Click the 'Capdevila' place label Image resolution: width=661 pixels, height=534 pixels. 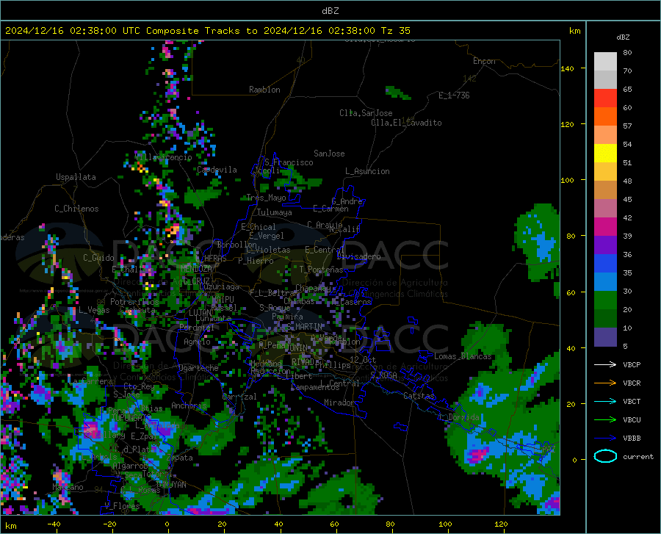tap(217, 170)
